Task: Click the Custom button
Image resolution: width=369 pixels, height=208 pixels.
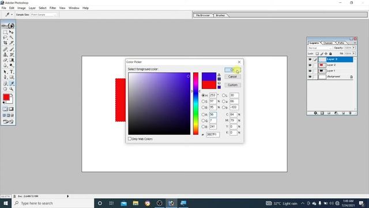Action: click(x=232, y=85)
